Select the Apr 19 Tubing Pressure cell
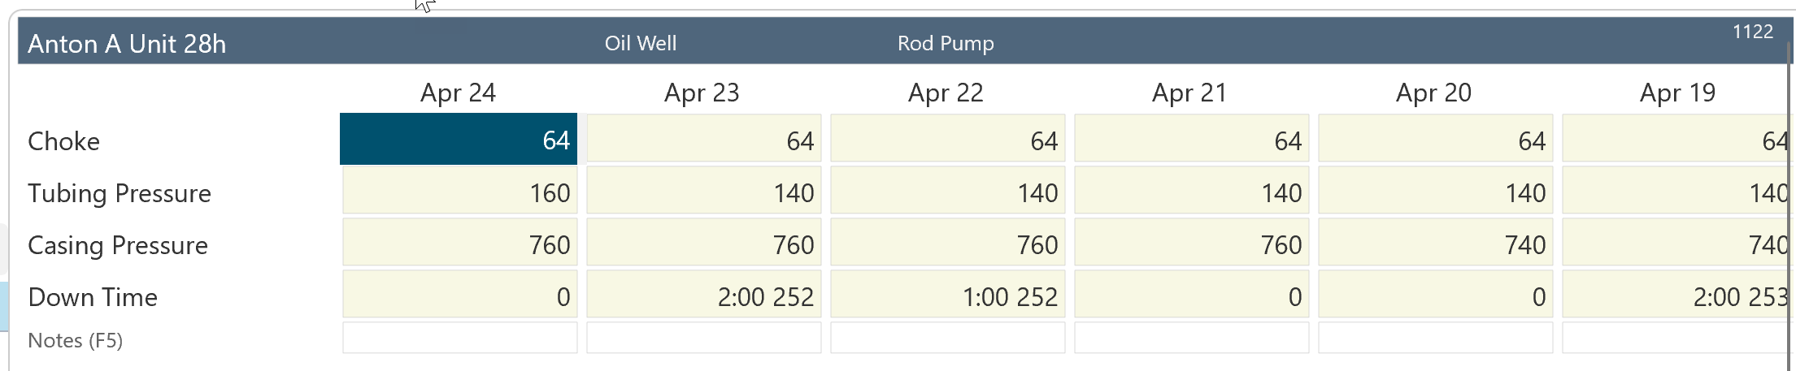Image resolution: width=1796 pixels, height=371 pixels. point(1675,192)
